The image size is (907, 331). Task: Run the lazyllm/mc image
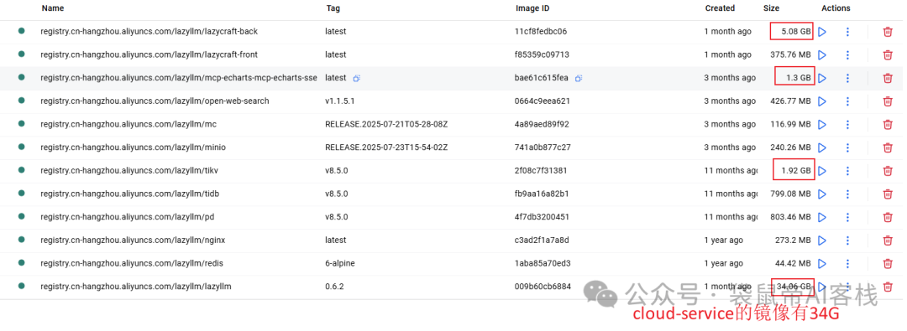point(822,124)
